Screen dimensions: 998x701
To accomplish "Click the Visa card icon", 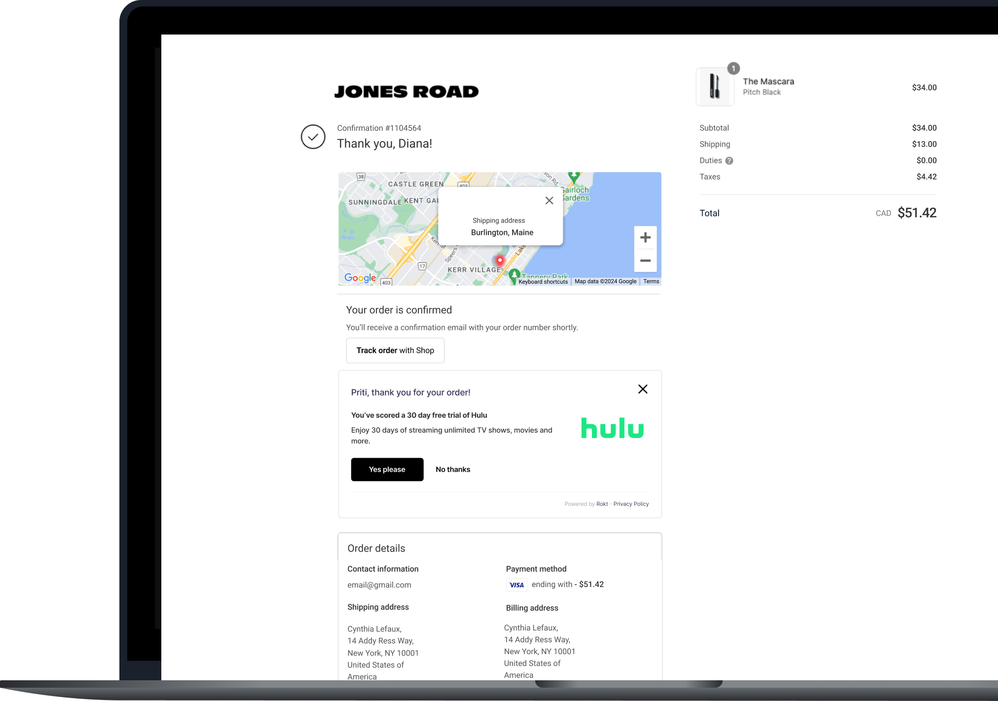I will [x=517, y=585].
